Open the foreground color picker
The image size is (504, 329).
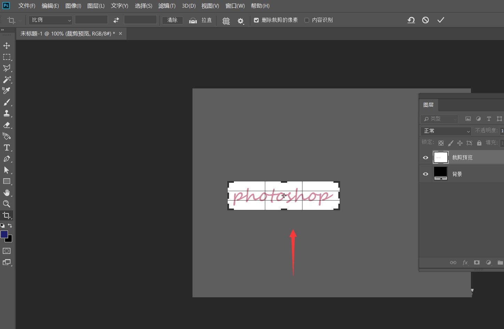point(4,234)
